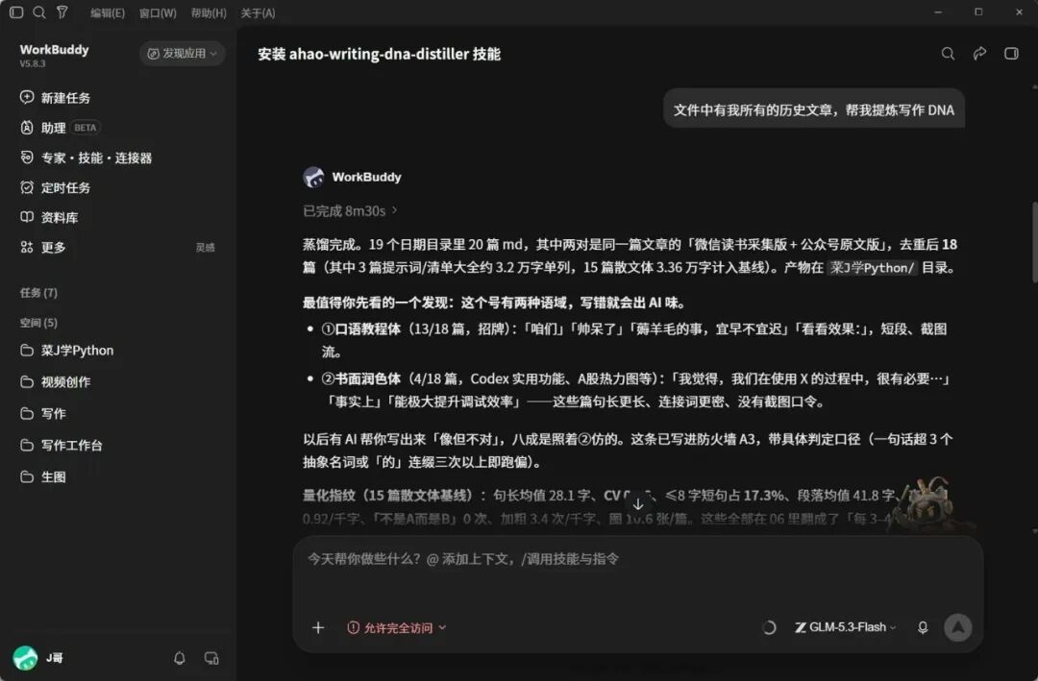Screen dimensions: 1038x681
Task: Click the WorkBuddy avatar in chat
Action: (313, 177)
